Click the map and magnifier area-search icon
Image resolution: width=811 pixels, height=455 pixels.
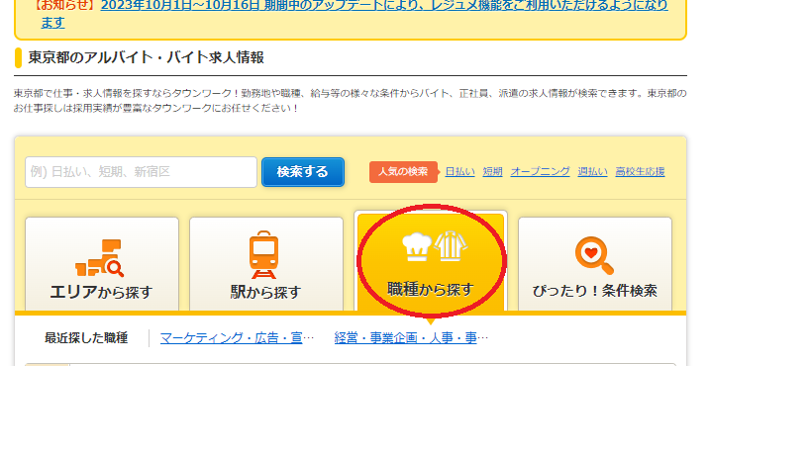click(x=100, y=258)
